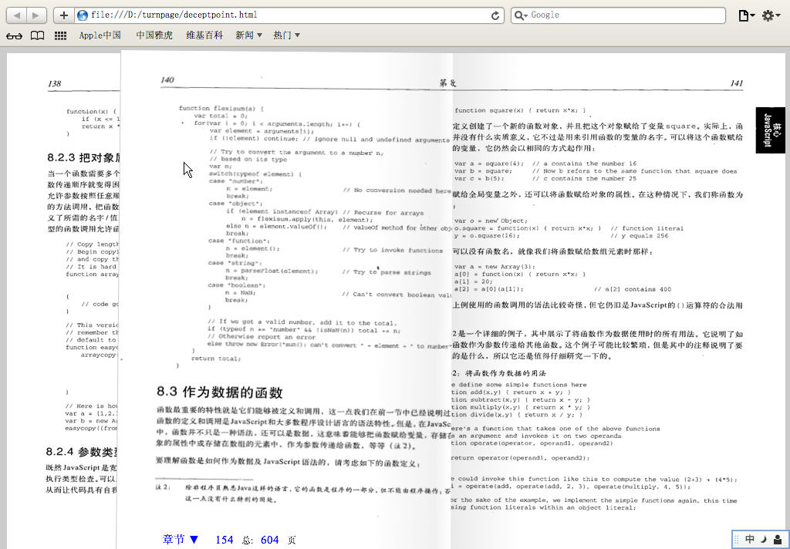Screen dimensions: 790x549
Task: Click the globe site icon in address bar
Action: point(83,15)
